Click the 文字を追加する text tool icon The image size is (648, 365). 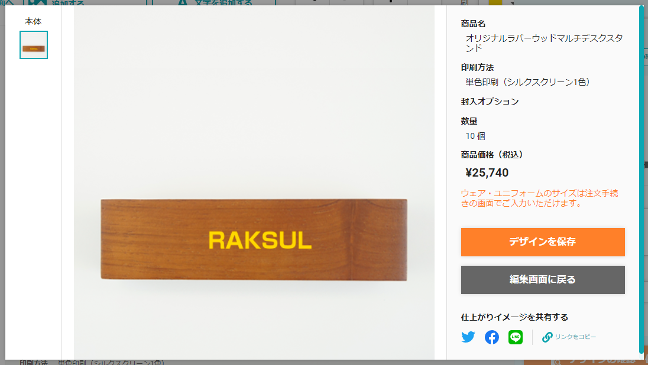click(x=182, y=2)
